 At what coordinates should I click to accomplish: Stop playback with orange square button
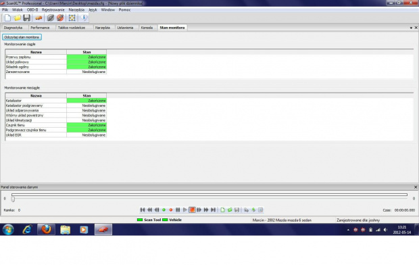pyautogui.click(x=192, y=210)
